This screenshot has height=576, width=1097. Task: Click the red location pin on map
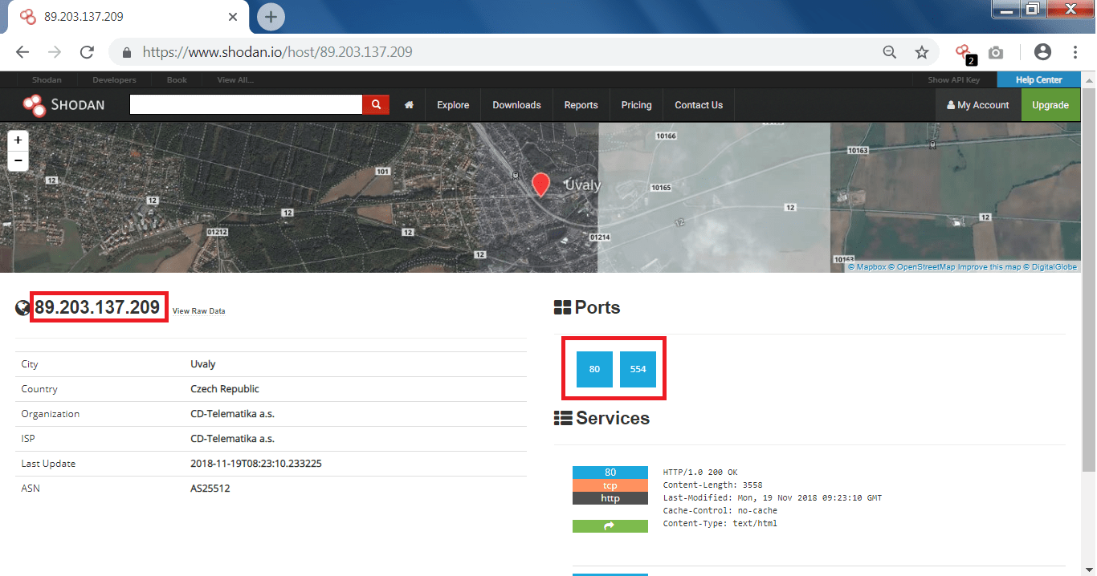pos(541,185)
